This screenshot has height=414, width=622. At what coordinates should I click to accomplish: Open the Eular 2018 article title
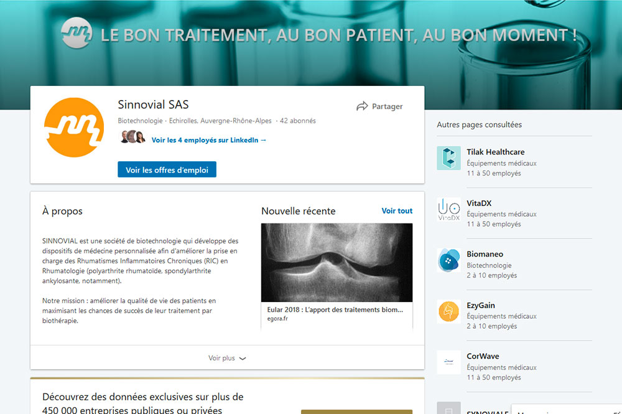click(x=335, y=309)
